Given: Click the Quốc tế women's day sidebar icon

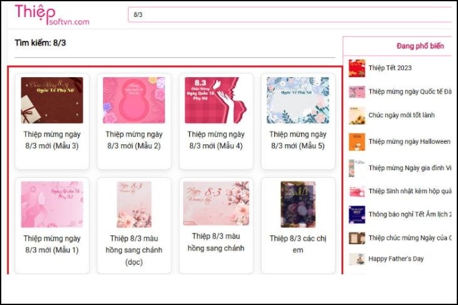Looking at the screenshot, I should point(357,92).
